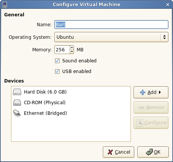Focus the Name text field
The width and height of the screenshot is (173, 162).
[x=111, y=25]
